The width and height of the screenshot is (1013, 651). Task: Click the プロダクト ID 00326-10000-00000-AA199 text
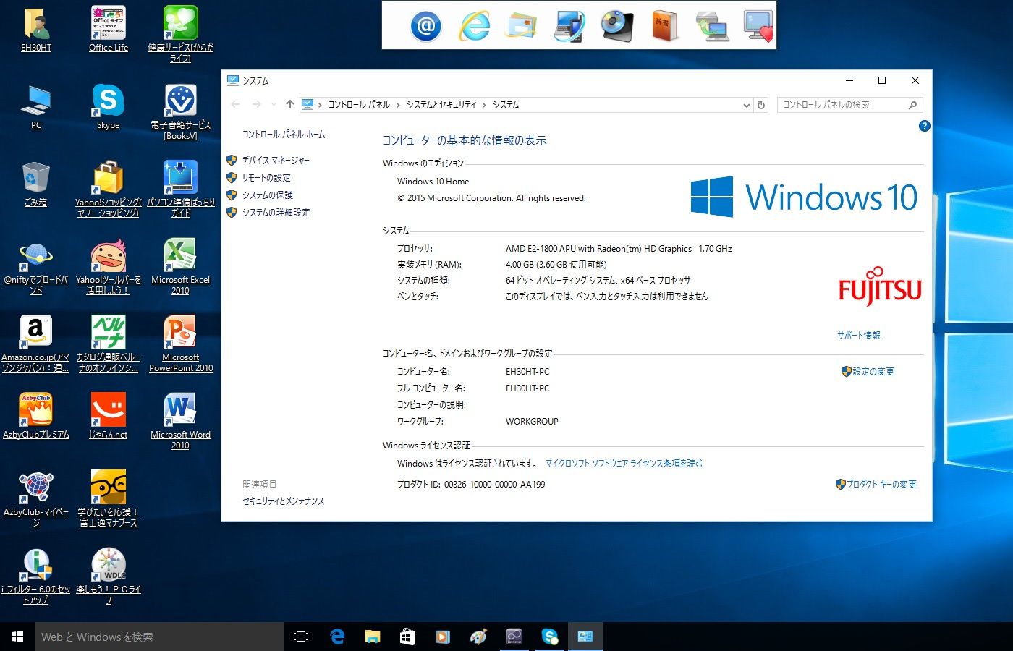point(471,485)
